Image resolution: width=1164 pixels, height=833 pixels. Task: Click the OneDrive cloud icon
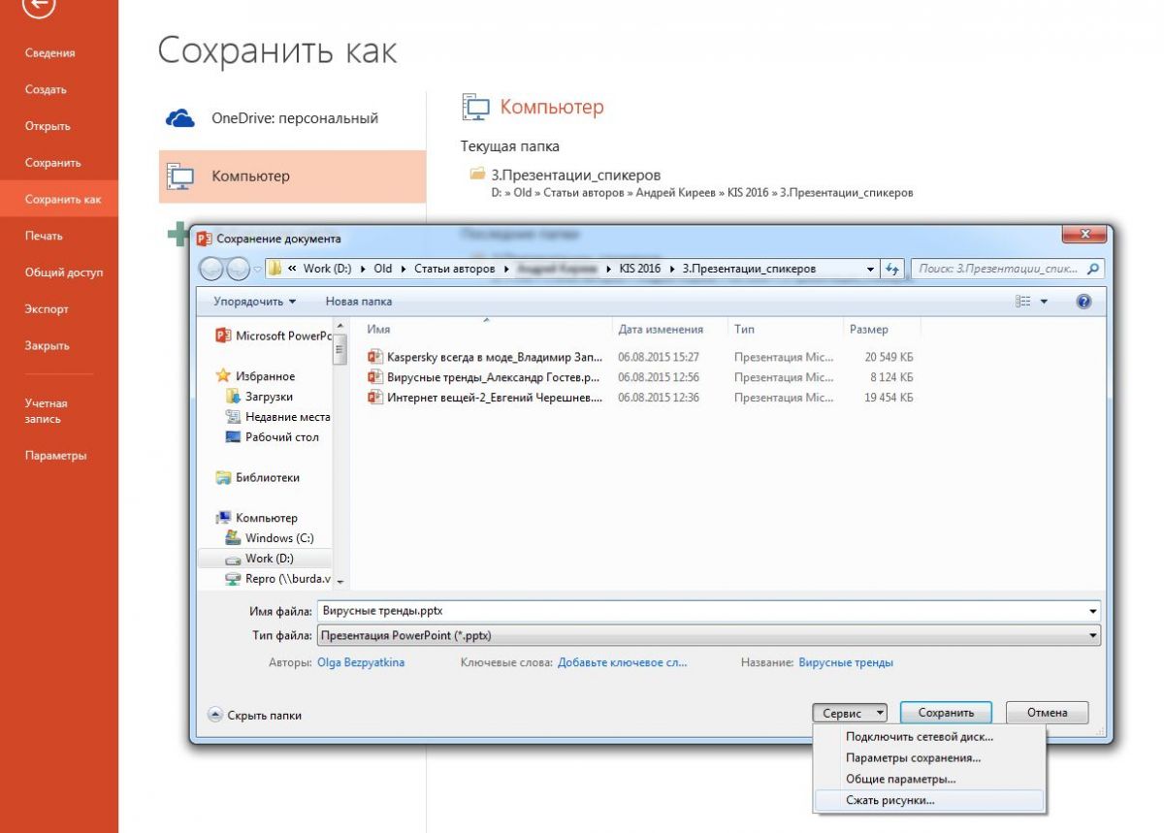[x=180, y=118]
